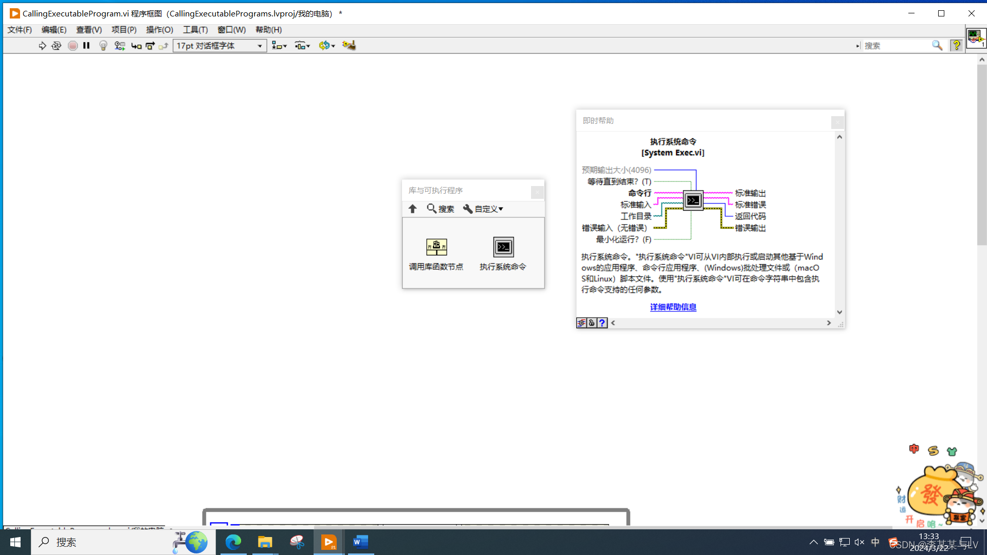Click the Abort Execution stop icon
This screenshot has width=987, height=555.
click(x=72, y=46)
